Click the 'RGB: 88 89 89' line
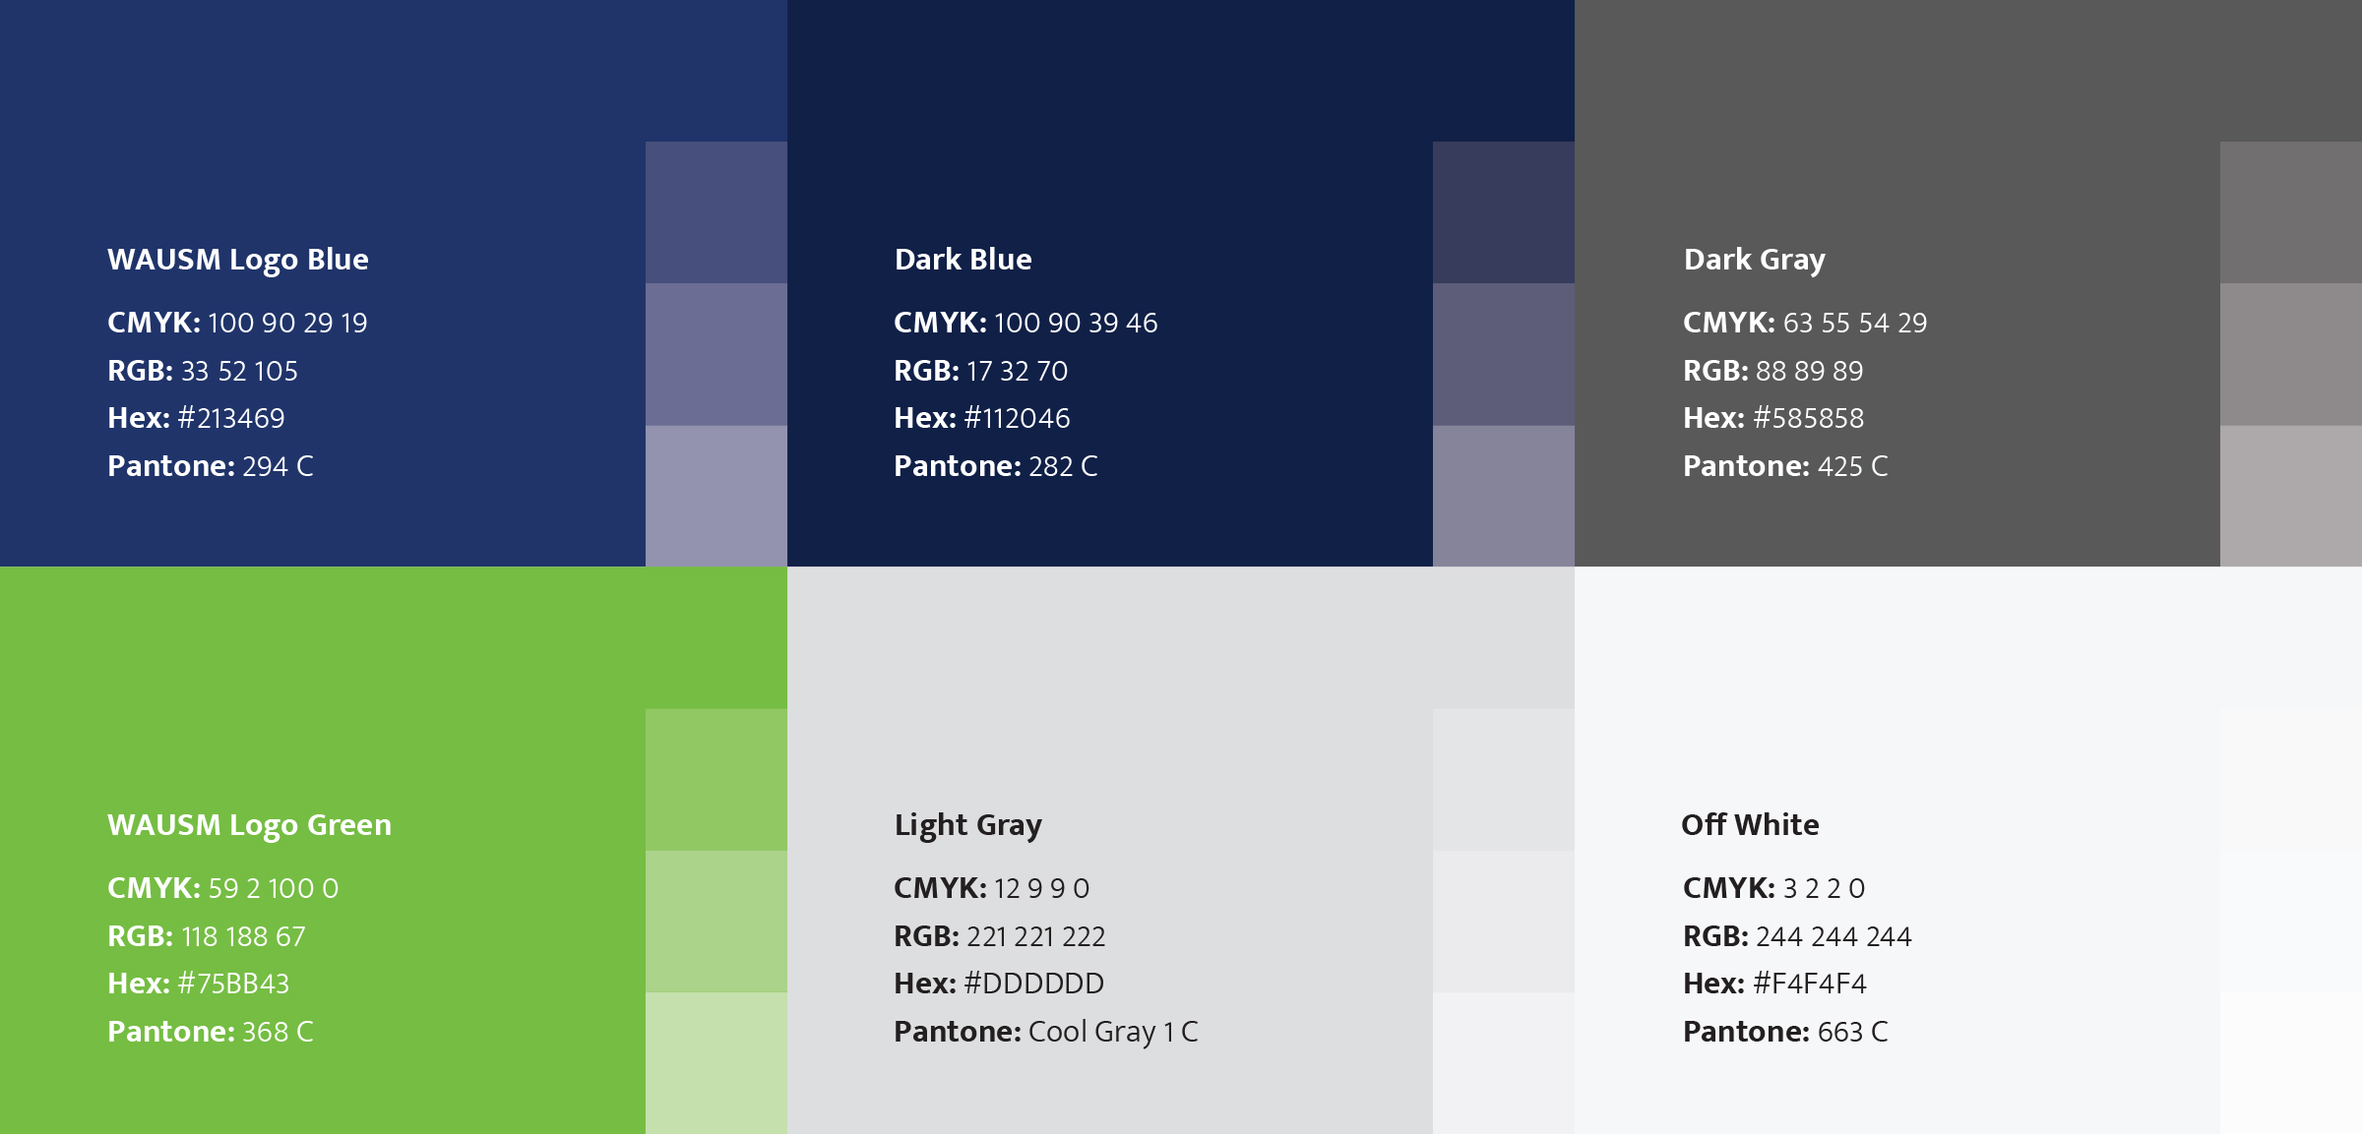The image size is (2362, 1134). click(x=1773, y=371)
